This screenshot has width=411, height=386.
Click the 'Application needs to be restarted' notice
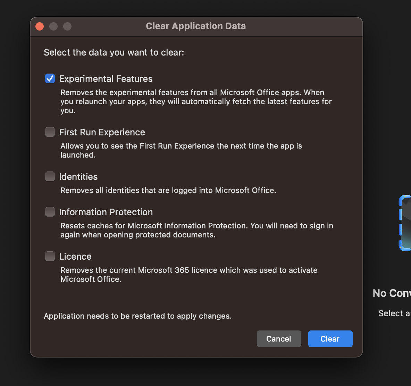[138, 316]
